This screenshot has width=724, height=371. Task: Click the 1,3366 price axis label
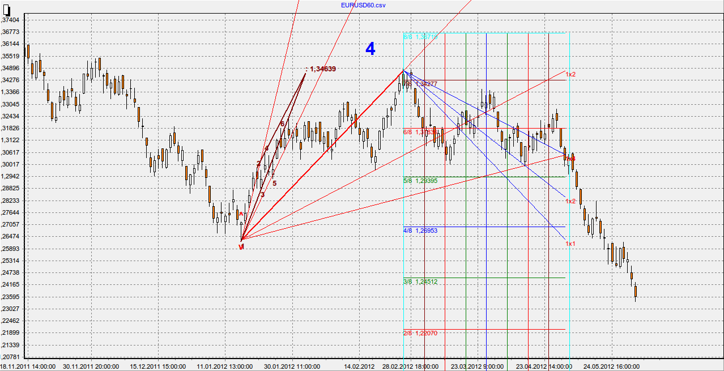point(12,92)
